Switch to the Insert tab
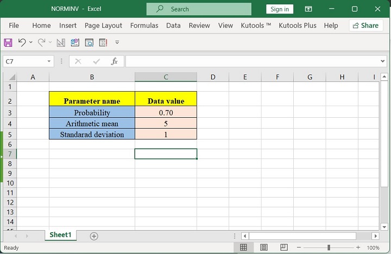Image resolution: width=391 pixels, height=254 pixels. [68, 26]
